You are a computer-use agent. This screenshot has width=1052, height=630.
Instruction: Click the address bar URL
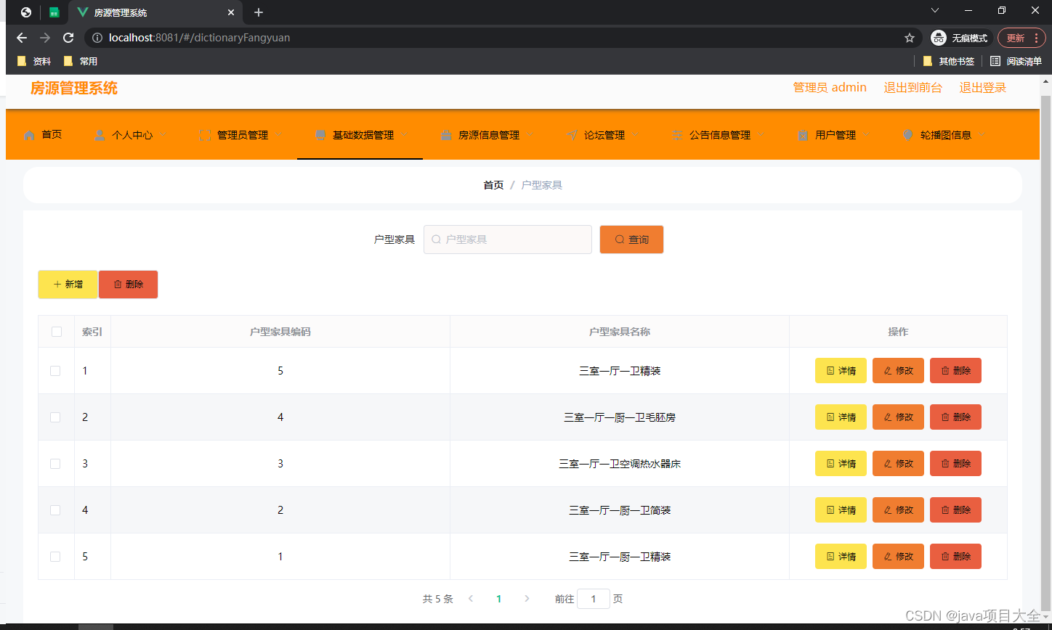pyautogui.click(x=200, y=38)
